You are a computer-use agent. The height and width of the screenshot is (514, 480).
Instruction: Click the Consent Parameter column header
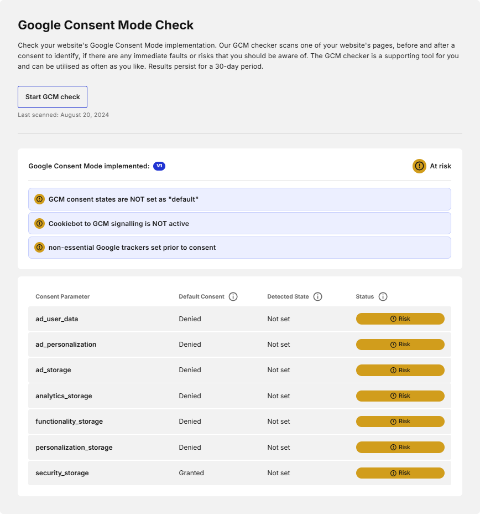click(62, 297)
